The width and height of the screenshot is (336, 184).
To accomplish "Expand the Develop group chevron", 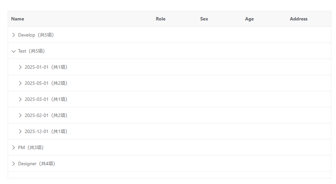I will click(x=14, y=35).
